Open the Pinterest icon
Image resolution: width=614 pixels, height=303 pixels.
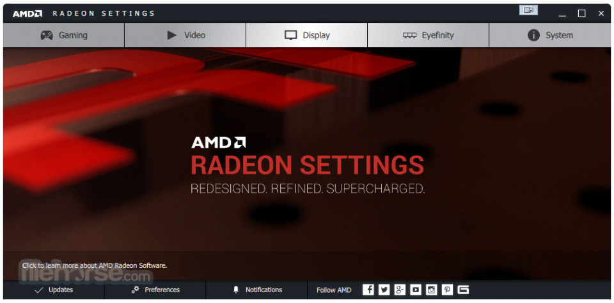(447, 290)
